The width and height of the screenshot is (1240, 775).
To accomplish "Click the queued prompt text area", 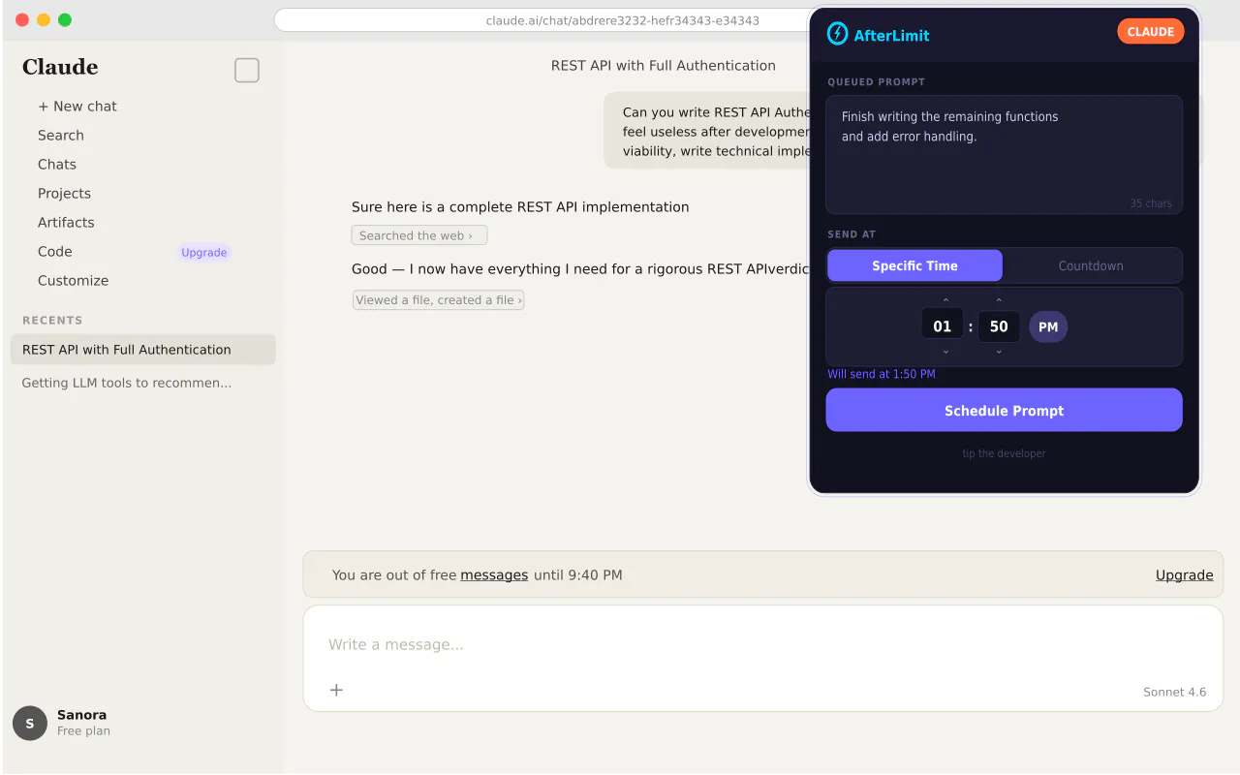I will click(1004, 154).
